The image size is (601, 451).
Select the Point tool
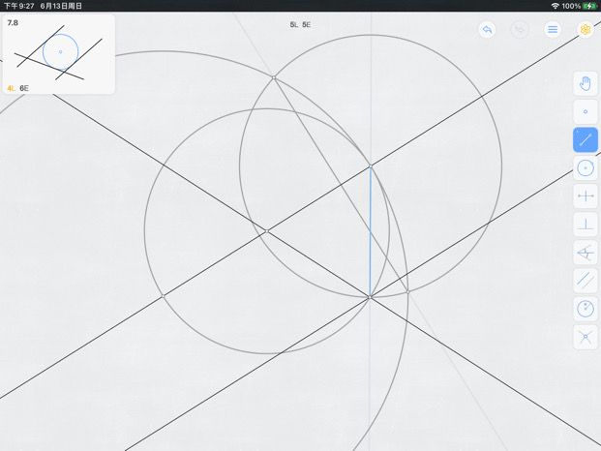(586, 111)
